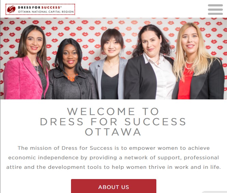Click the woman wearing the orange necklace
This screenshot has width=227, height=193.
(71, 69)
